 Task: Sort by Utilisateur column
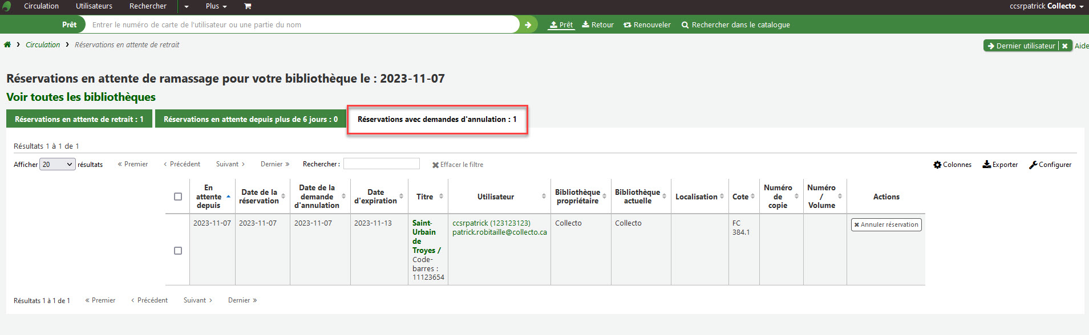coord(499,197)
